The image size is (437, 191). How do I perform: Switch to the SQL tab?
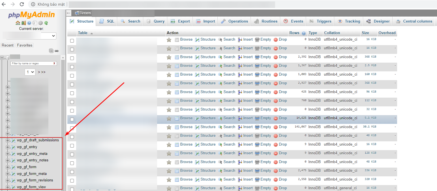click(x=107, y=21)
